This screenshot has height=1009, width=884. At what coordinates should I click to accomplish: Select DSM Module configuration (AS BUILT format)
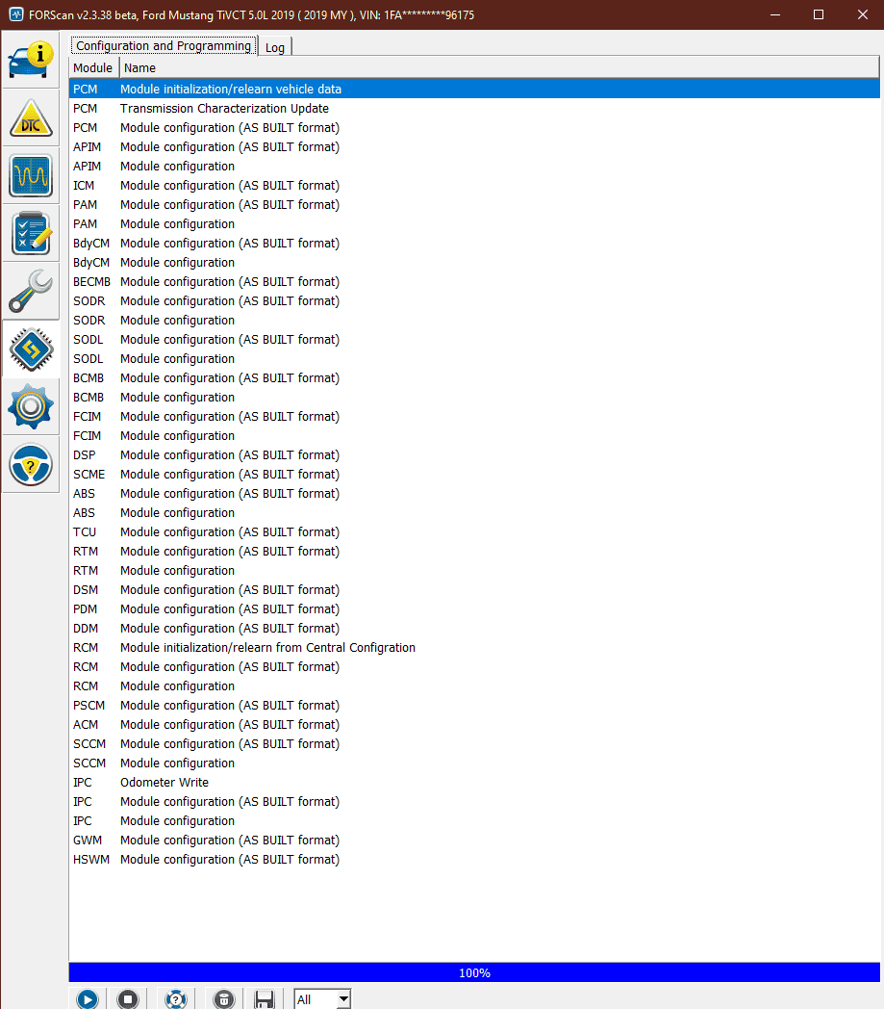coord(474,589)
